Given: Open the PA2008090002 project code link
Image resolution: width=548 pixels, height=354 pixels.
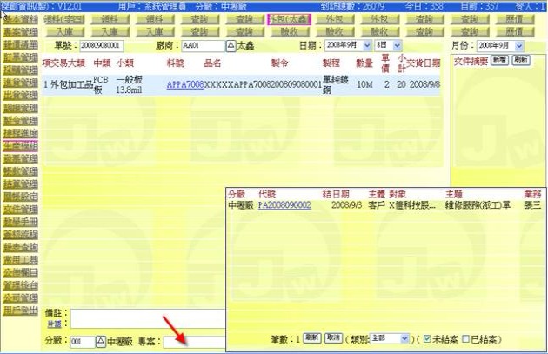Looking at the screenshot, I should click(284, 205).
